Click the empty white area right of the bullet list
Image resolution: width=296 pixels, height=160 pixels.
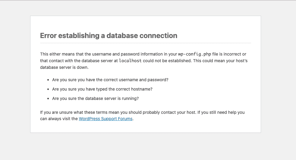[x=211, y=89]
